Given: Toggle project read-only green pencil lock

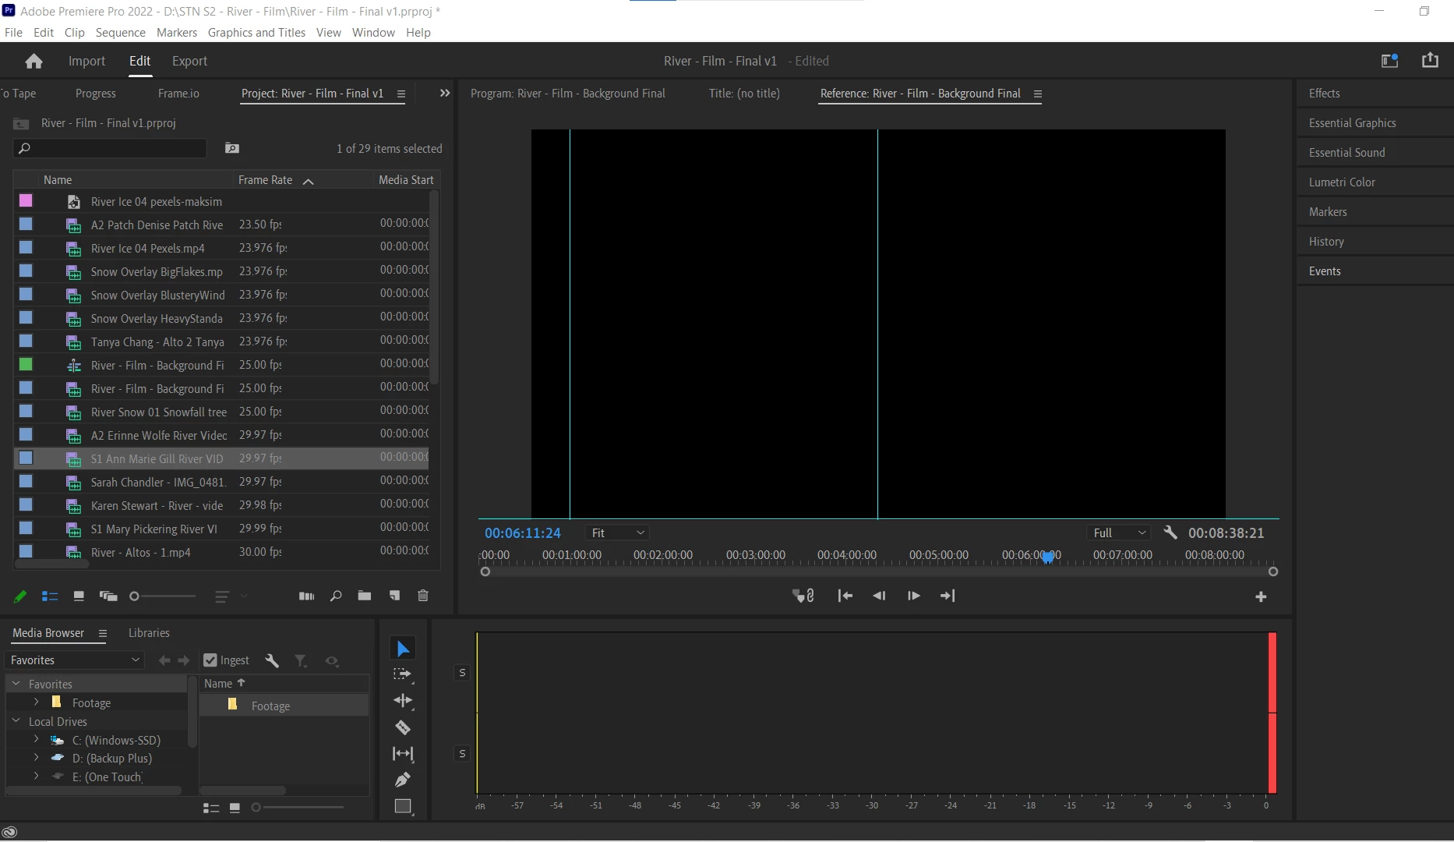Looking at the screenshot, I should [x=20, y=596].
